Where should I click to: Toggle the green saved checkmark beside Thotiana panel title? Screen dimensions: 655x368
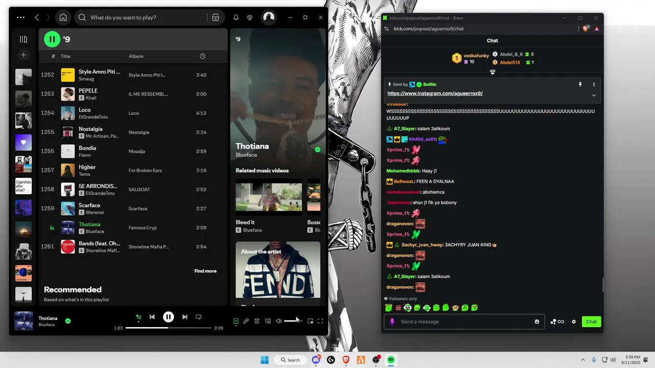pos(317,150)
